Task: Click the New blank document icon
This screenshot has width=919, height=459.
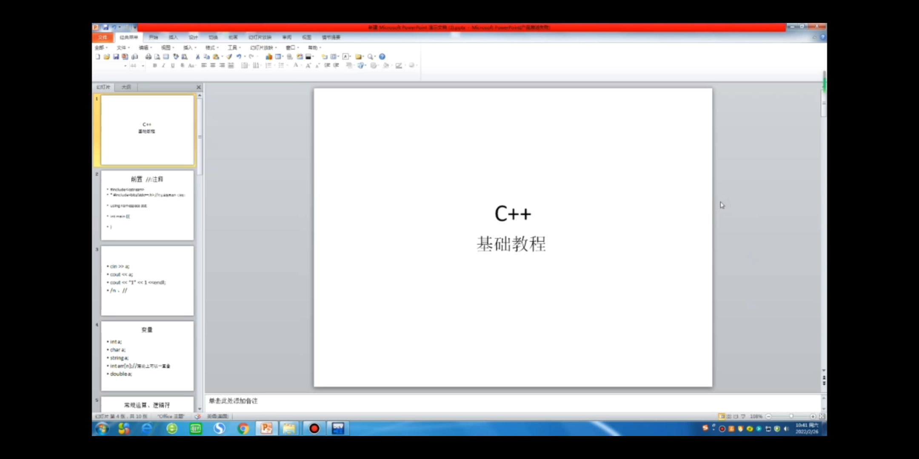Action: coord(97,57)
